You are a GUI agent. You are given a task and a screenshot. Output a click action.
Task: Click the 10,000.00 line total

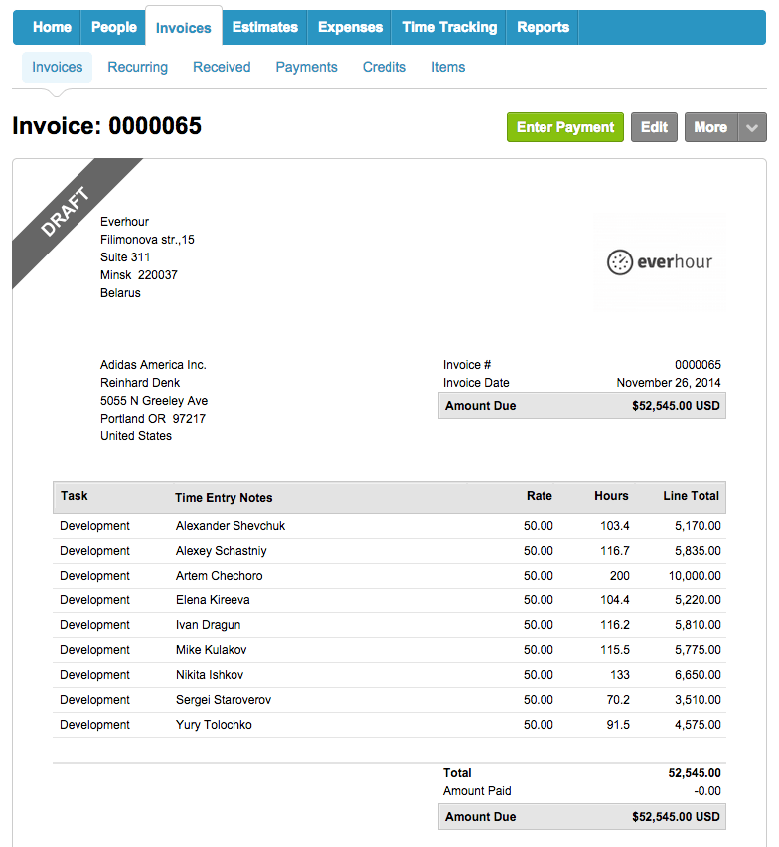[695, 576]
